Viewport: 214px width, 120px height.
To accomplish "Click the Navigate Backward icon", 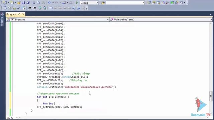I will pyautogui.click(x=64, y=3).
